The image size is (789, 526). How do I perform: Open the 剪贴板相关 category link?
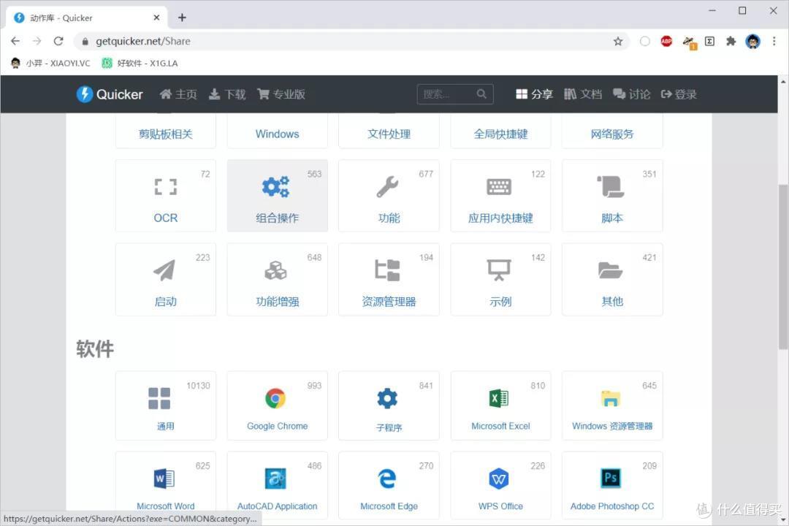click(x=166, y=134)
